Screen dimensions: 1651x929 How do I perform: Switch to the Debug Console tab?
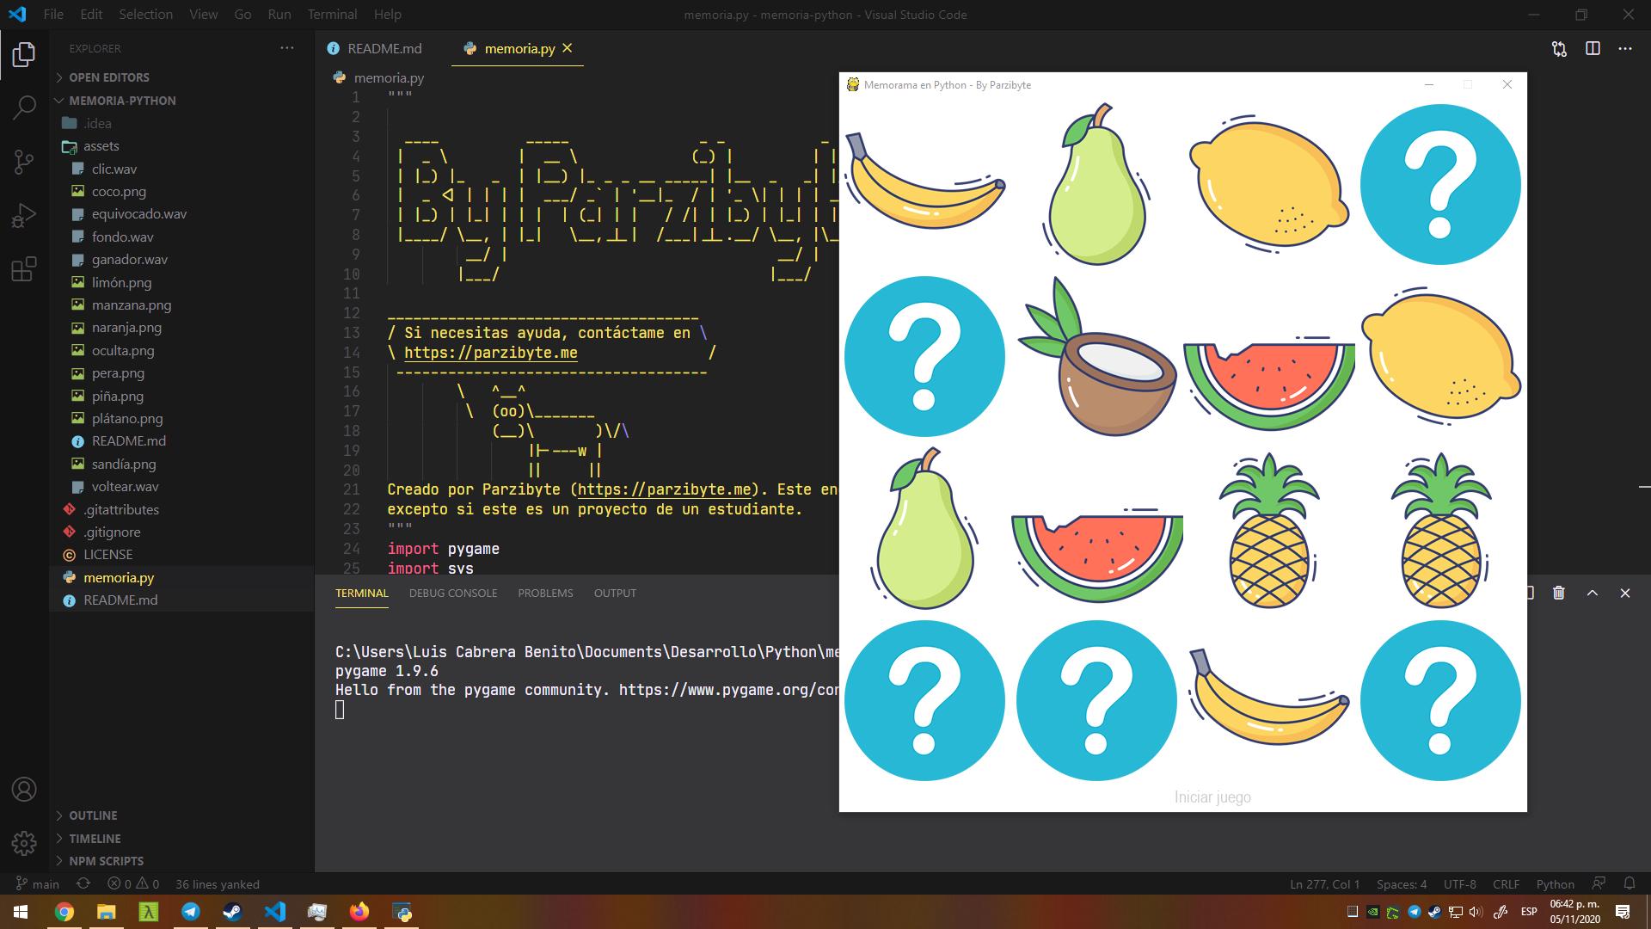[453, 593]
